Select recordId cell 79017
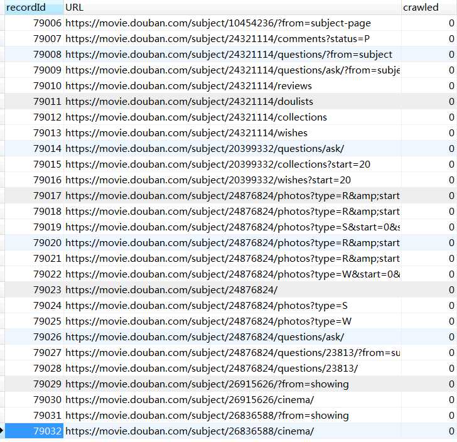Image resolution: width=457 pixels, height=442 pixels. 34,196
